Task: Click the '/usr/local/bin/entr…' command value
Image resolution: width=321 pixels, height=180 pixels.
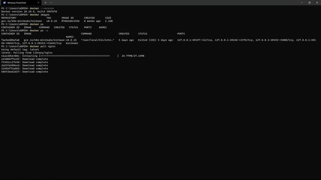Action: tap(97, 40)
